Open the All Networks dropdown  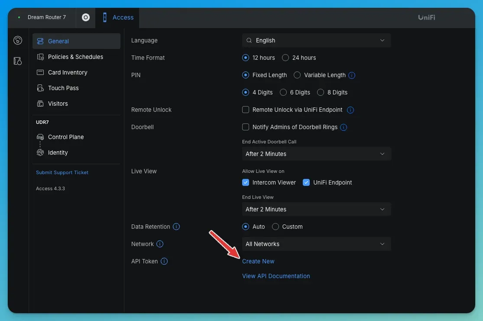pyautogui.click(x=316, y=244)
